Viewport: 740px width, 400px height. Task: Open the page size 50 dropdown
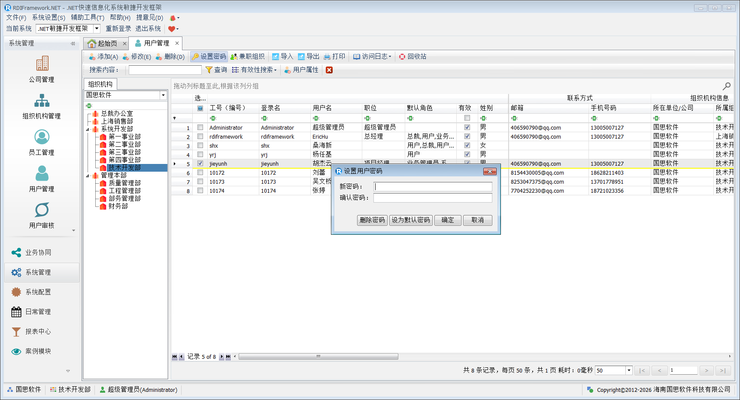click(629, 370)
